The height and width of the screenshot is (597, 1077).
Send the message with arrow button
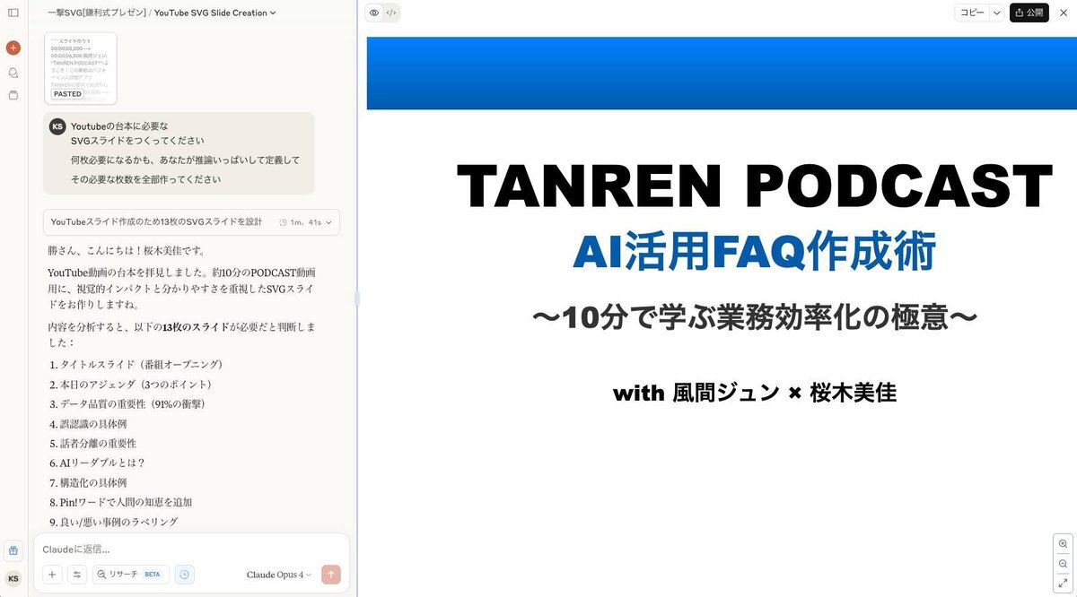[331, 575]
